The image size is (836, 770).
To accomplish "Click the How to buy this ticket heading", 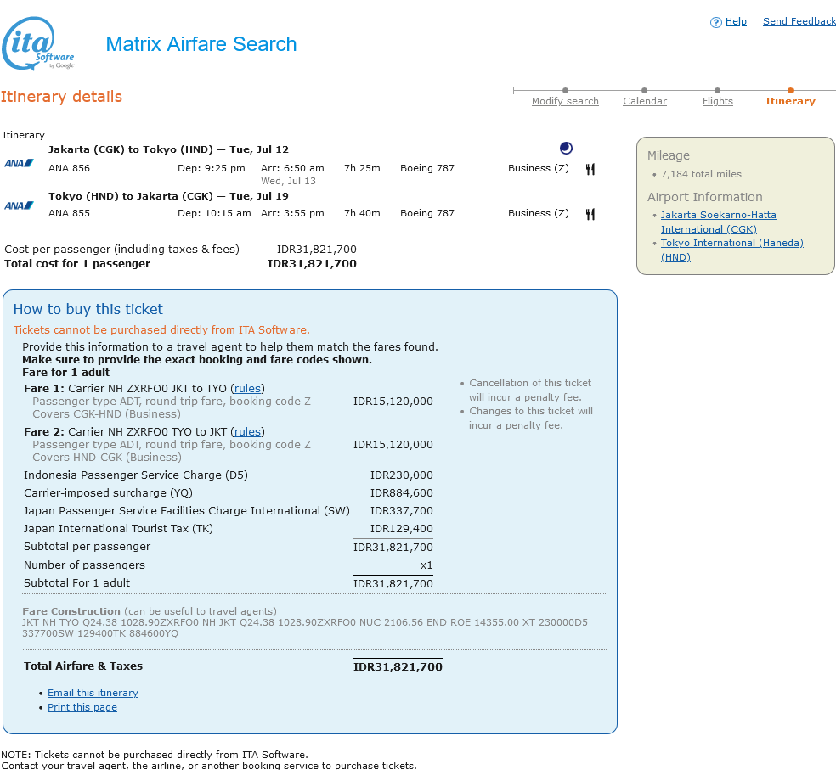I will 88,309.
